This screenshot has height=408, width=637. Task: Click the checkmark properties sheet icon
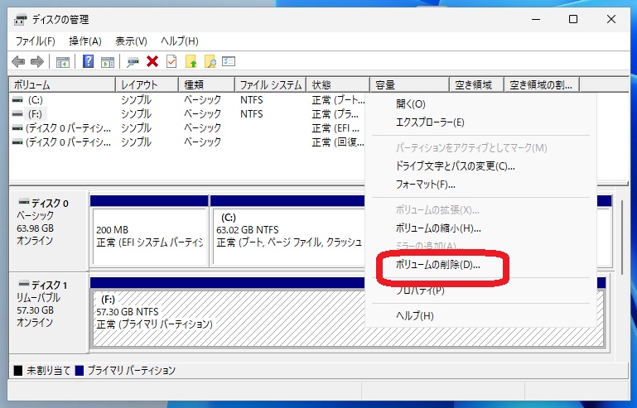(171, 62)
